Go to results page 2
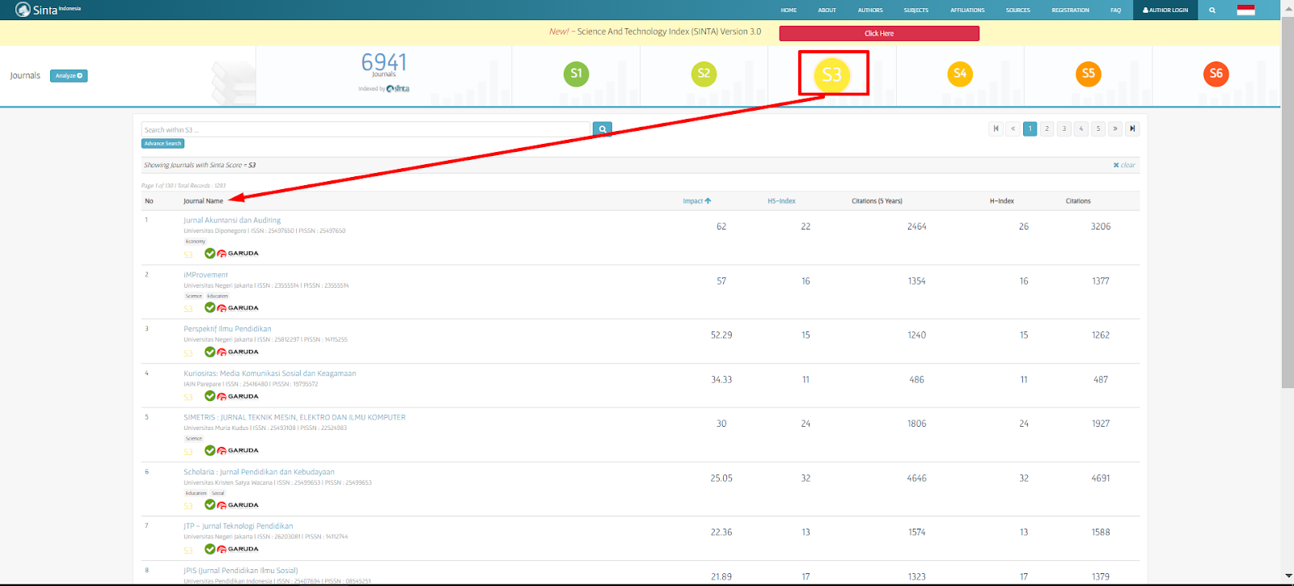 (1047, 129)
